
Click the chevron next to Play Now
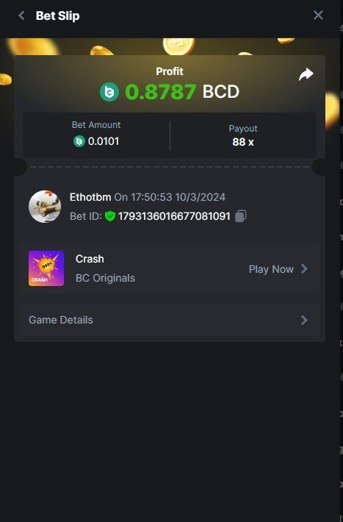304,268
